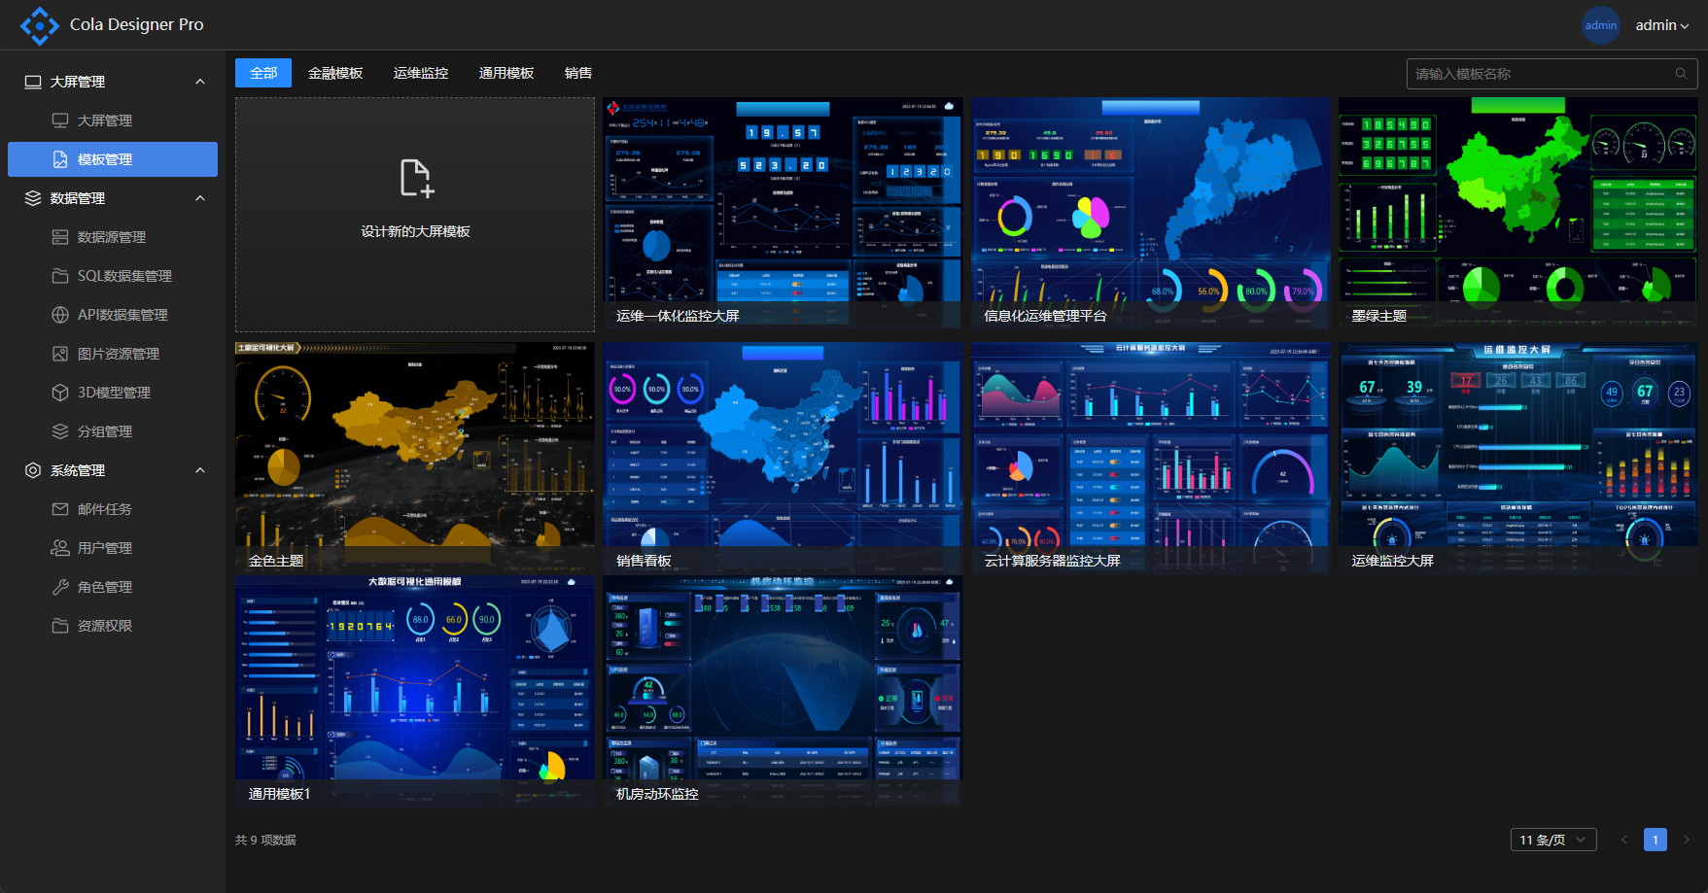
Task: Click the 3D模型管理 cube icon
Action: (x=60, y=393)
